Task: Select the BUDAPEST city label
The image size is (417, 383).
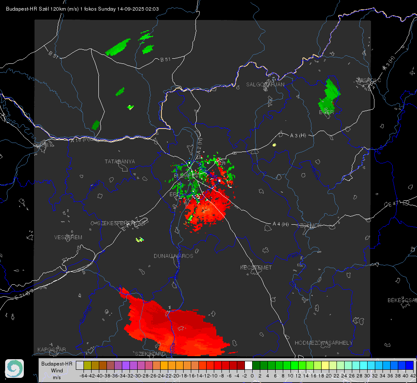Action: [187, 176]
